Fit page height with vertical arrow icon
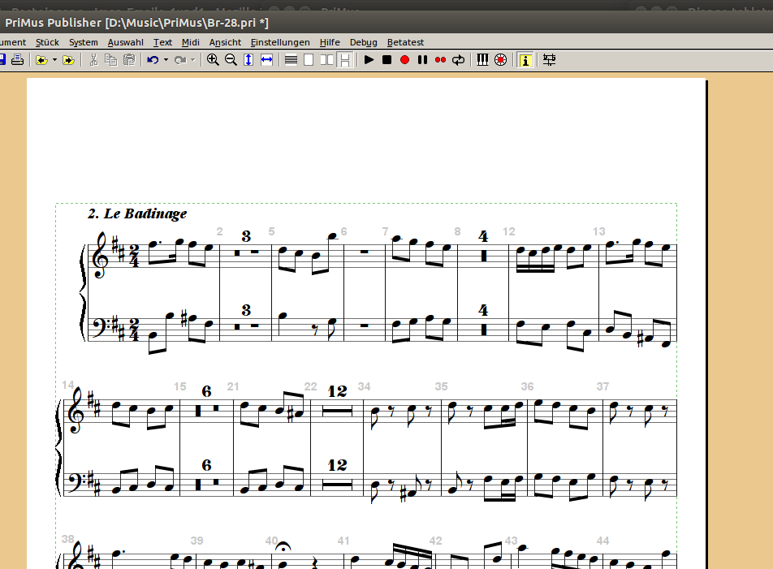Image resolution: width=773 pixels, height=569 pixels. tap(248, 60)
